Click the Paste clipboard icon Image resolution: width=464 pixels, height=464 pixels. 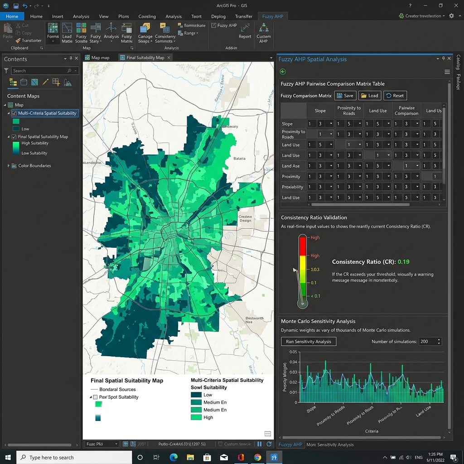[8, 32]
